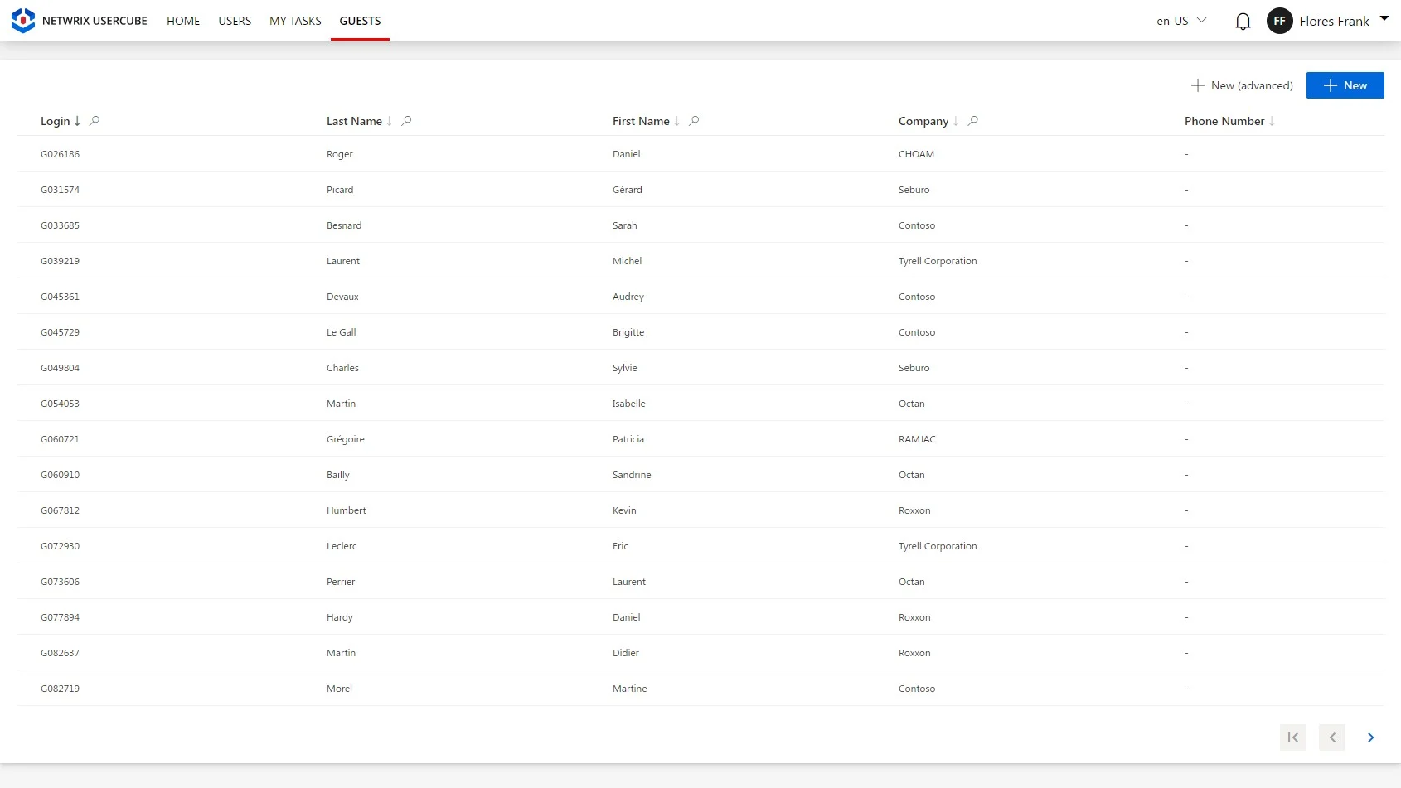The image size is (1401, 788).
Task: Click first name Isabelle
Action: tap(629, 404)
